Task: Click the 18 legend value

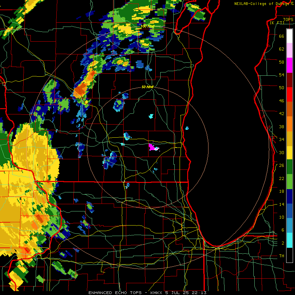Action: click(282, 191)
